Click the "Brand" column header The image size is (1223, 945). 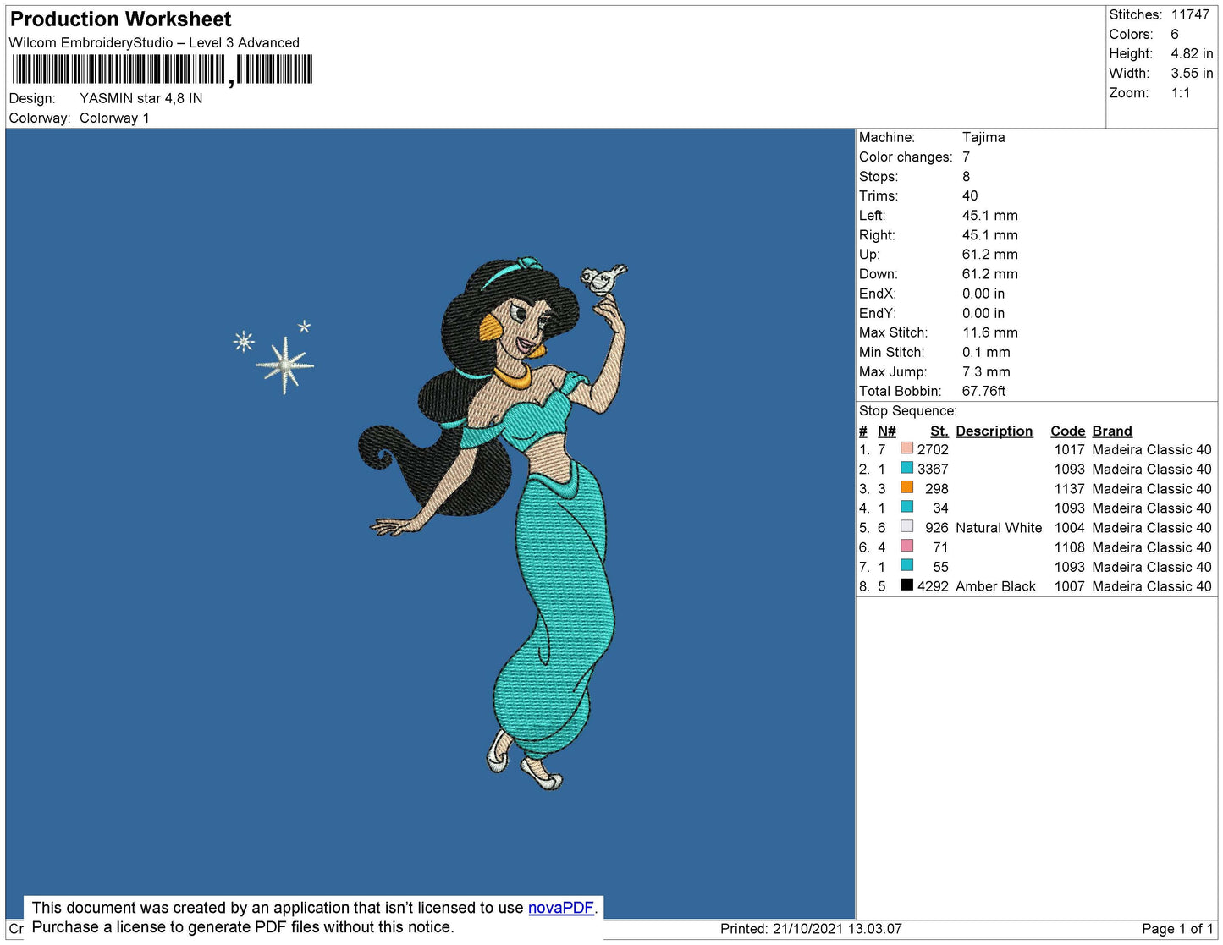tap(1112, 431)
